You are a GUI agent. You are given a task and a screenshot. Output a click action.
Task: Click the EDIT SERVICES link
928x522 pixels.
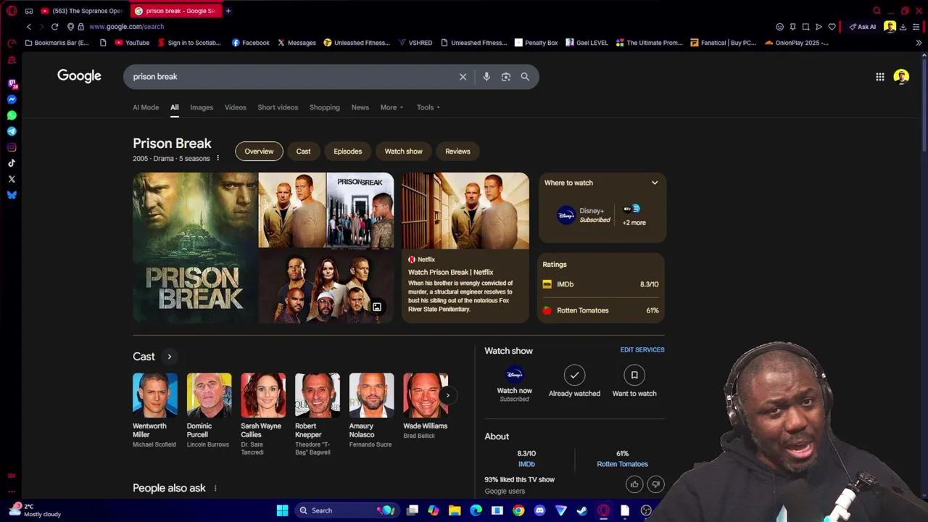pos(642,349)
